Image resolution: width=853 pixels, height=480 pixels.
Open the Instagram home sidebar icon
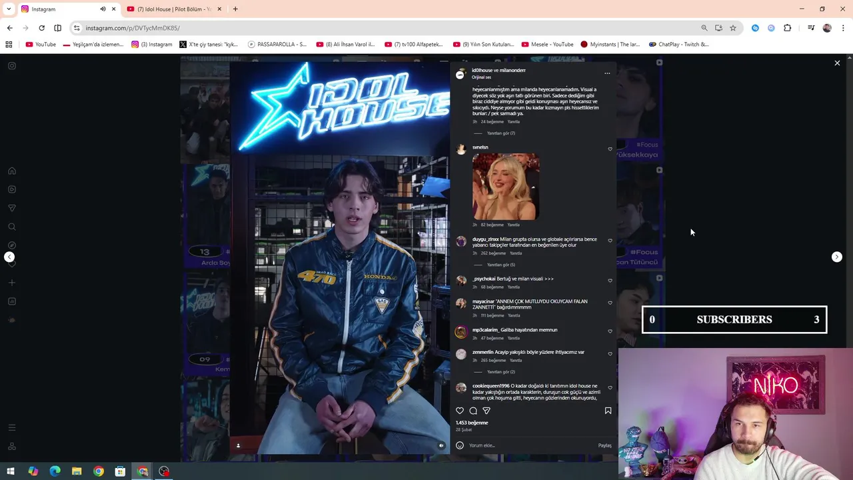coord(12,171)
